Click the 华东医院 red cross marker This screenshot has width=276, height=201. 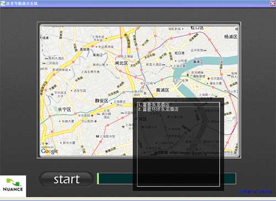pyautogui.click(x=92, y=116)
